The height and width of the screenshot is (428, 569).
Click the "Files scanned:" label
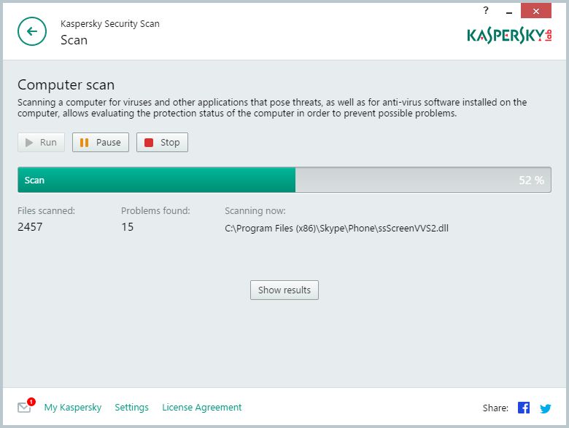46,211
